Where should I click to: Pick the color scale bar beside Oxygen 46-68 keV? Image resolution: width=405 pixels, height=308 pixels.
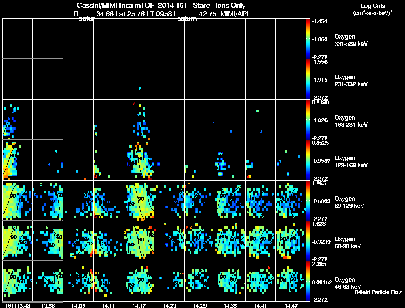(x=308, y=281)
